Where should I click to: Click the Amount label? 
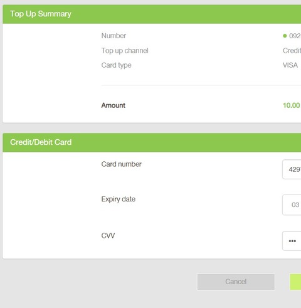click(x=114, y=105)
